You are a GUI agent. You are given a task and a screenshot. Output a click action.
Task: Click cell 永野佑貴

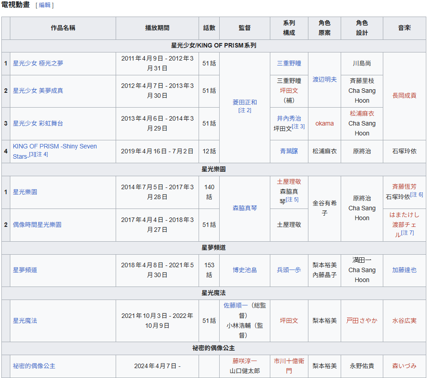tap(362, 366)
